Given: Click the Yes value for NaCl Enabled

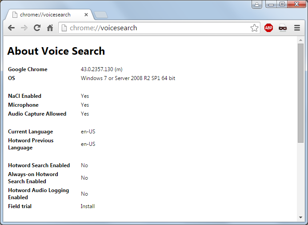Looking at the screenshot, I should (85, 96).
